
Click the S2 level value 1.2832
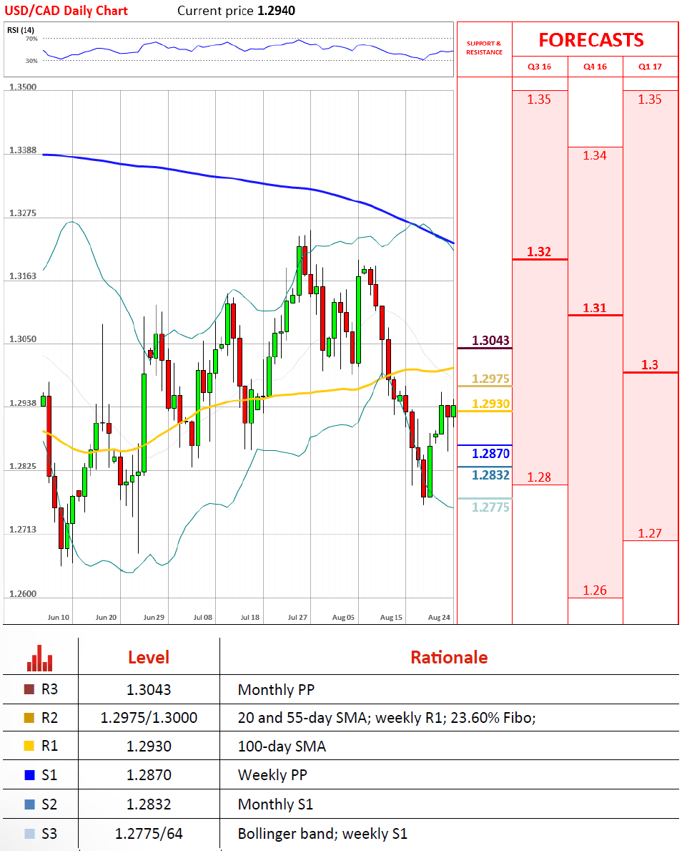[149, 804]
